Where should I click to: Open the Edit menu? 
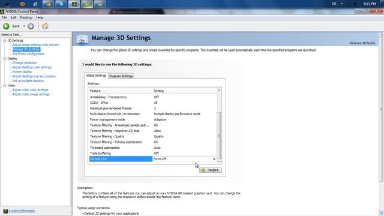[x=13, y=17]
